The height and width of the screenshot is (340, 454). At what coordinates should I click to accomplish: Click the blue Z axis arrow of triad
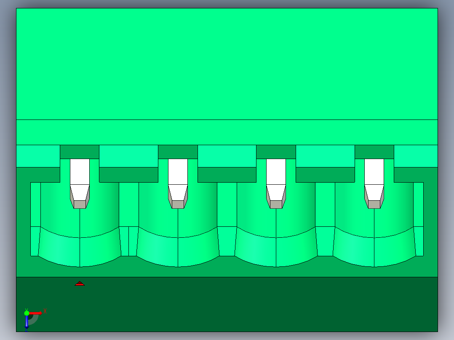(27, 322)
